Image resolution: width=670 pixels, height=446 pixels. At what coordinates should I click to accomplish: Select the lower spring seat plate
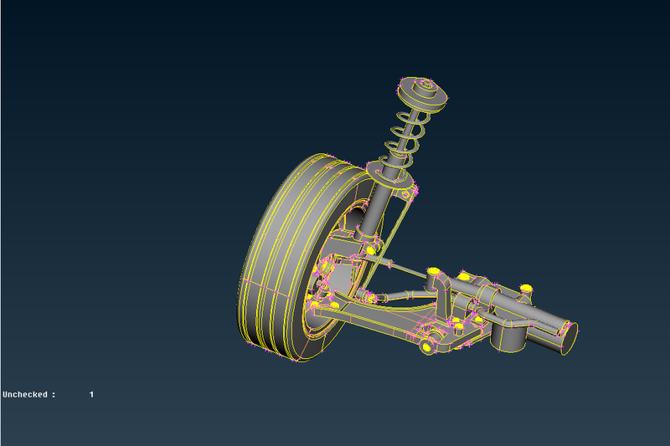click(389, 177)
